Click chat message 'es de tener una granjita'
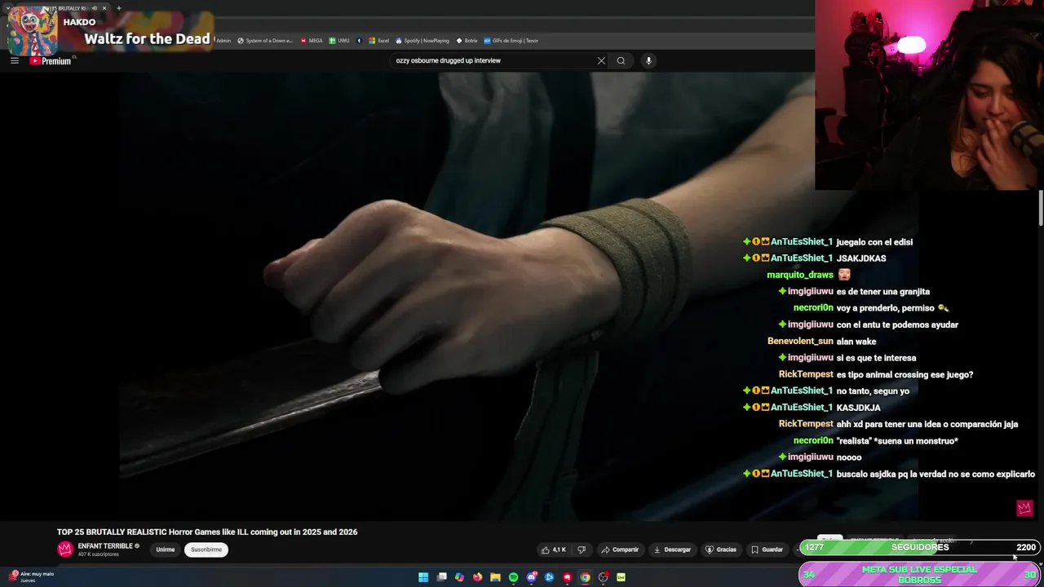Screen dimensions: 1044x587 [883, 291]
